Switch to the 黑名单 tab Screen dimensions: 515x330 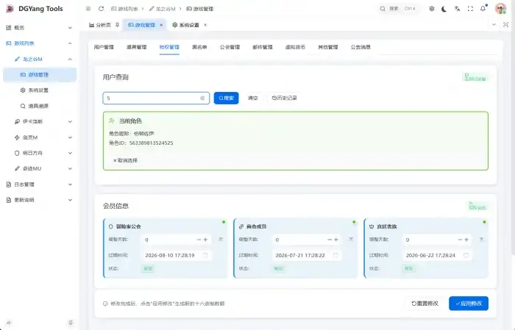click(199, 47)
